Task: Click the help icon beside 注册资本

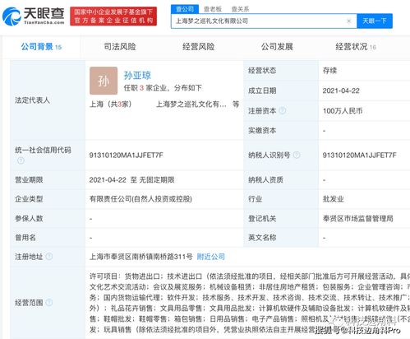Action: coord(283,110)
